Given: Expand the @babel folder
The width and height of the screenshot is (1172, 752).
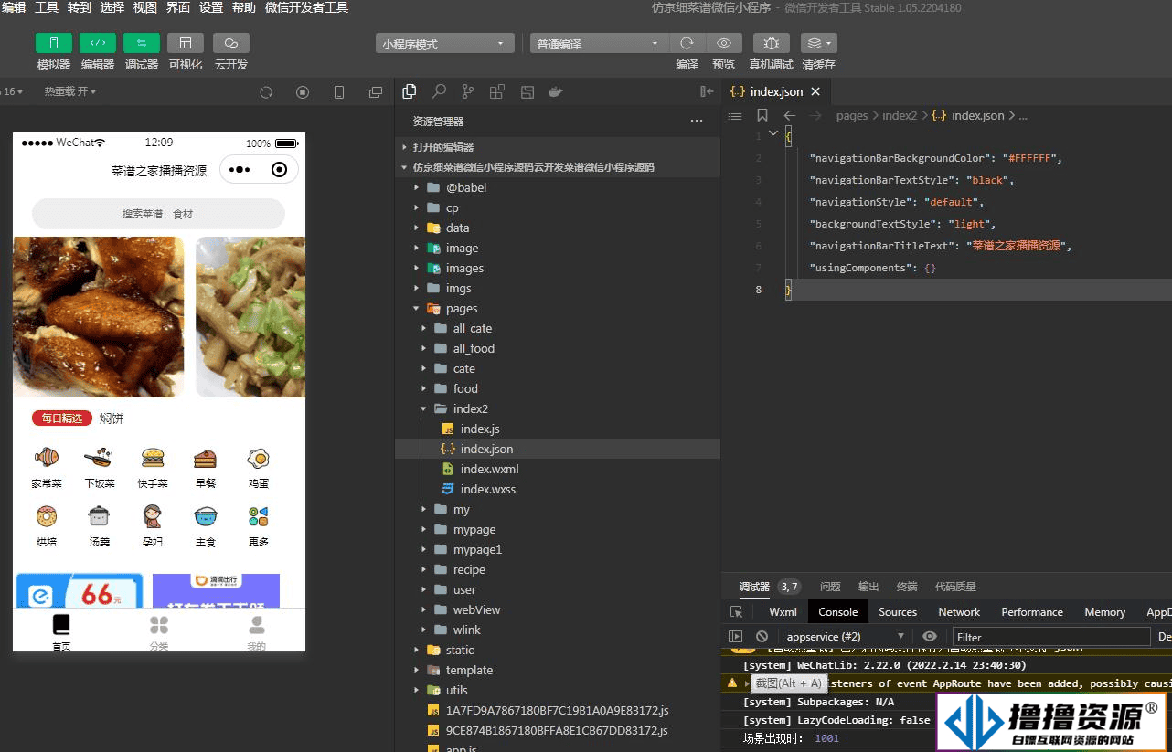Looking at the screenshot, I should point(558,187).
